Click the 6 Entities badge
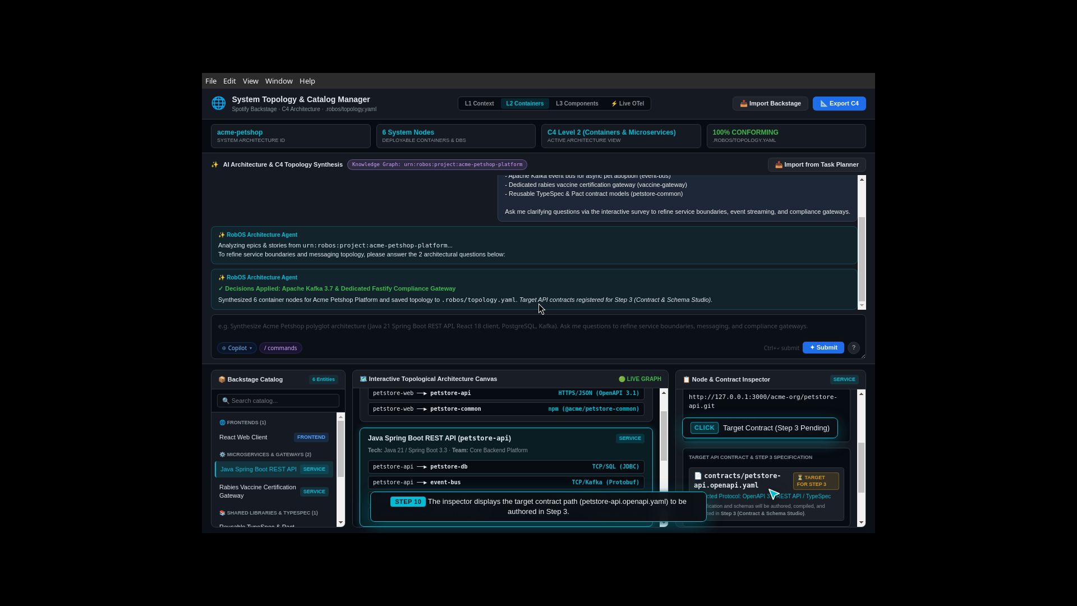The image size is (1077, 606). click(324, 380)
